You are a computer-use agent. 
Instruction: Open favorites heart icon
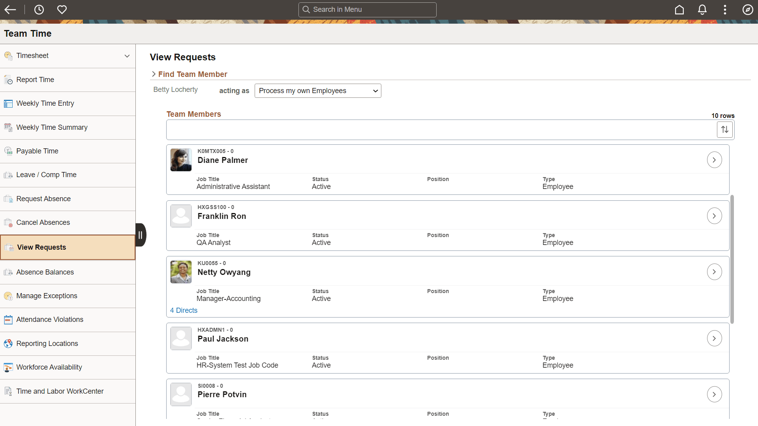pos(62,9)
